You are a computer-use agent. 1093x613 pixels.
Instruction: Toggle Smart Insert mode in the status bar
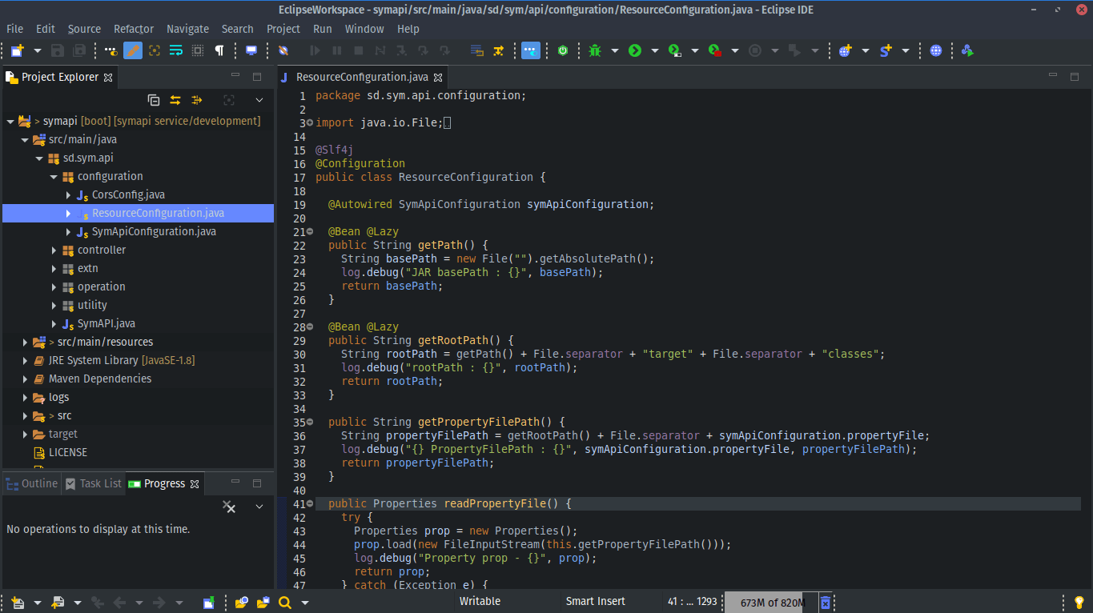tap(595, 601)
